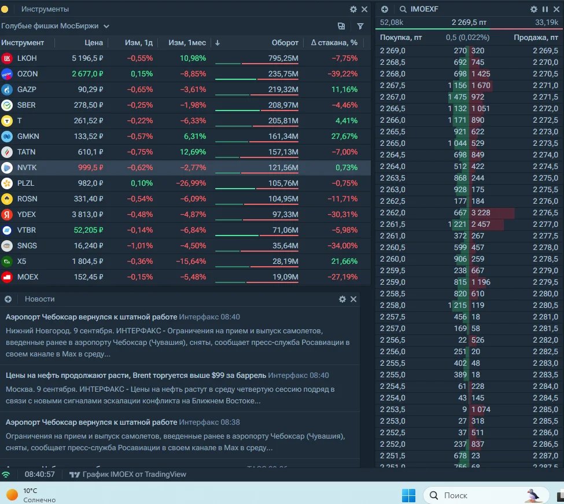564x504 pixels.
Task: Click the ROSN company logo
Action: click(x=7, y=199)
